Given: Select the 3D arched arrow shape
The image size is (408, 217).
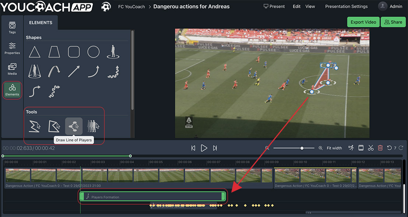Looking at the screenshot, I should pyautogui.click(x=54, y=71).
